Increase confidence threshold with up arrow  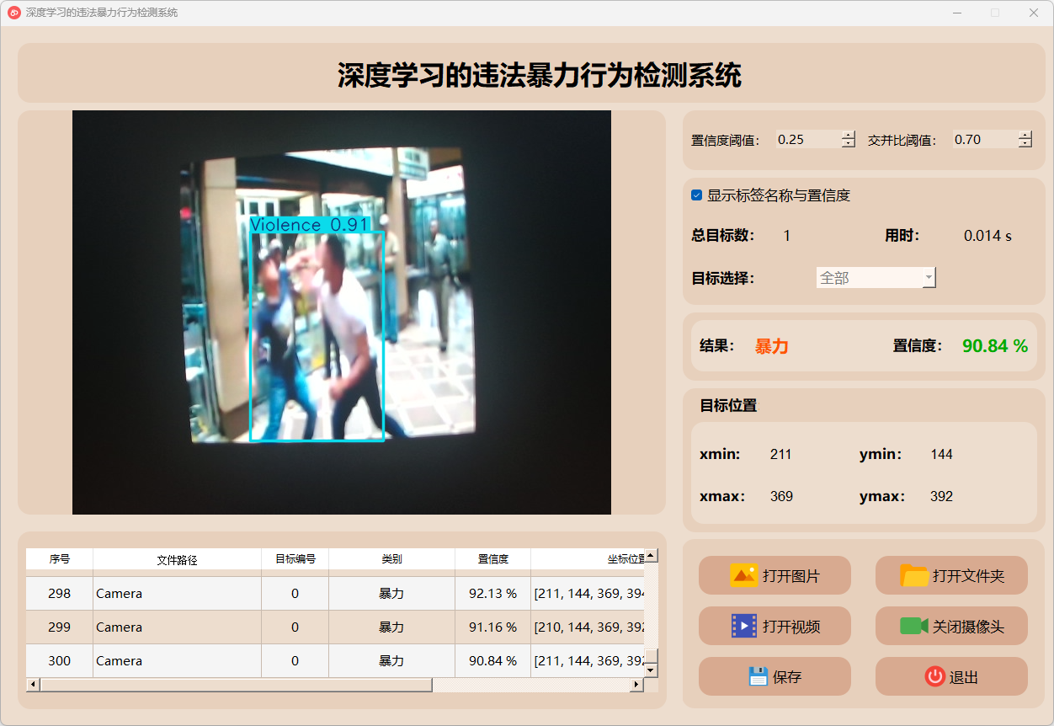coord(848,135)
